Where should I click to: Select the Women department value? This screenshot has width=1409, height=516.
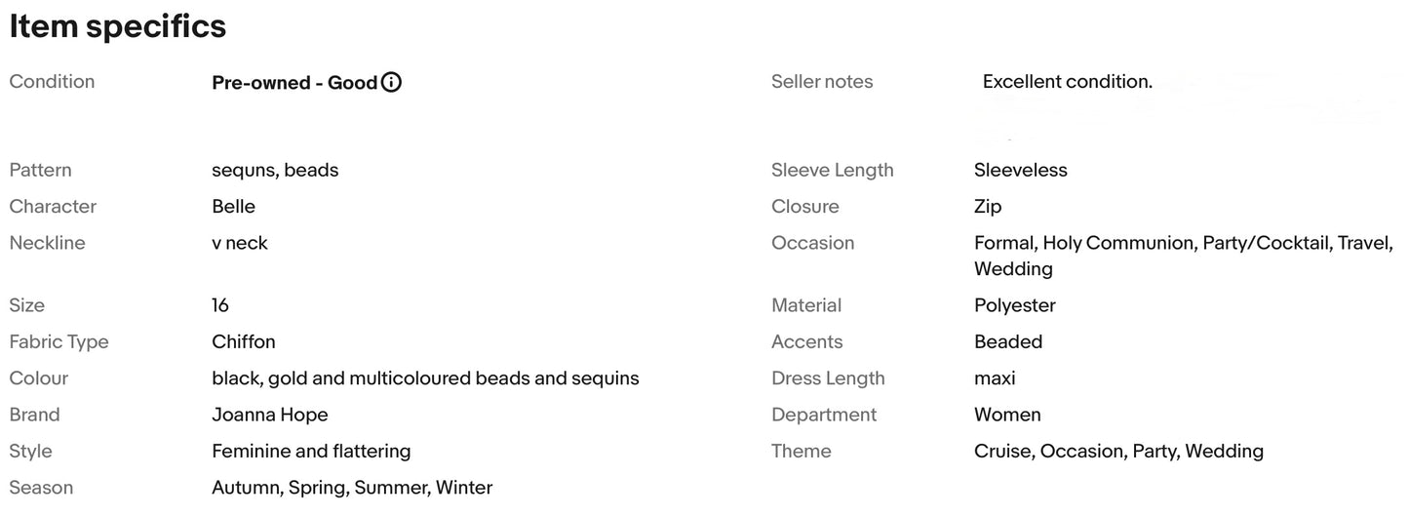point(1007,415)
